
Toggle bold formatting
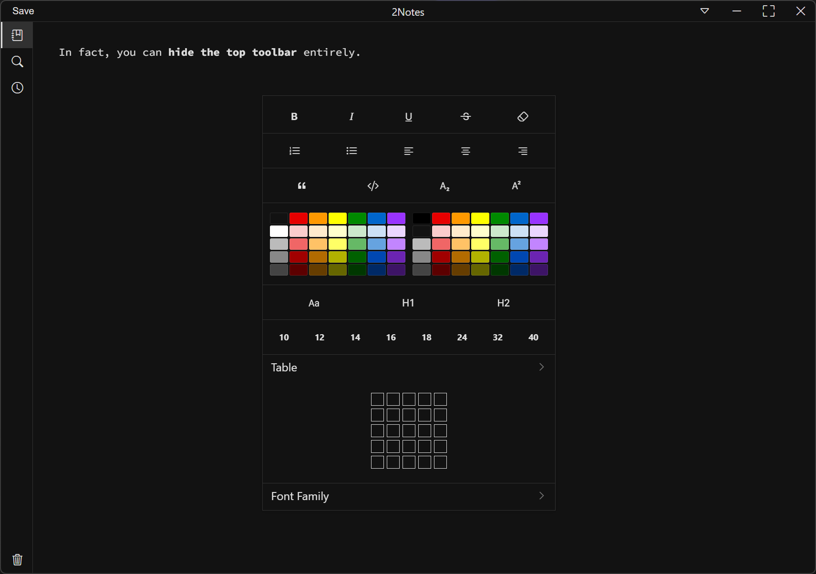(294, 116)
